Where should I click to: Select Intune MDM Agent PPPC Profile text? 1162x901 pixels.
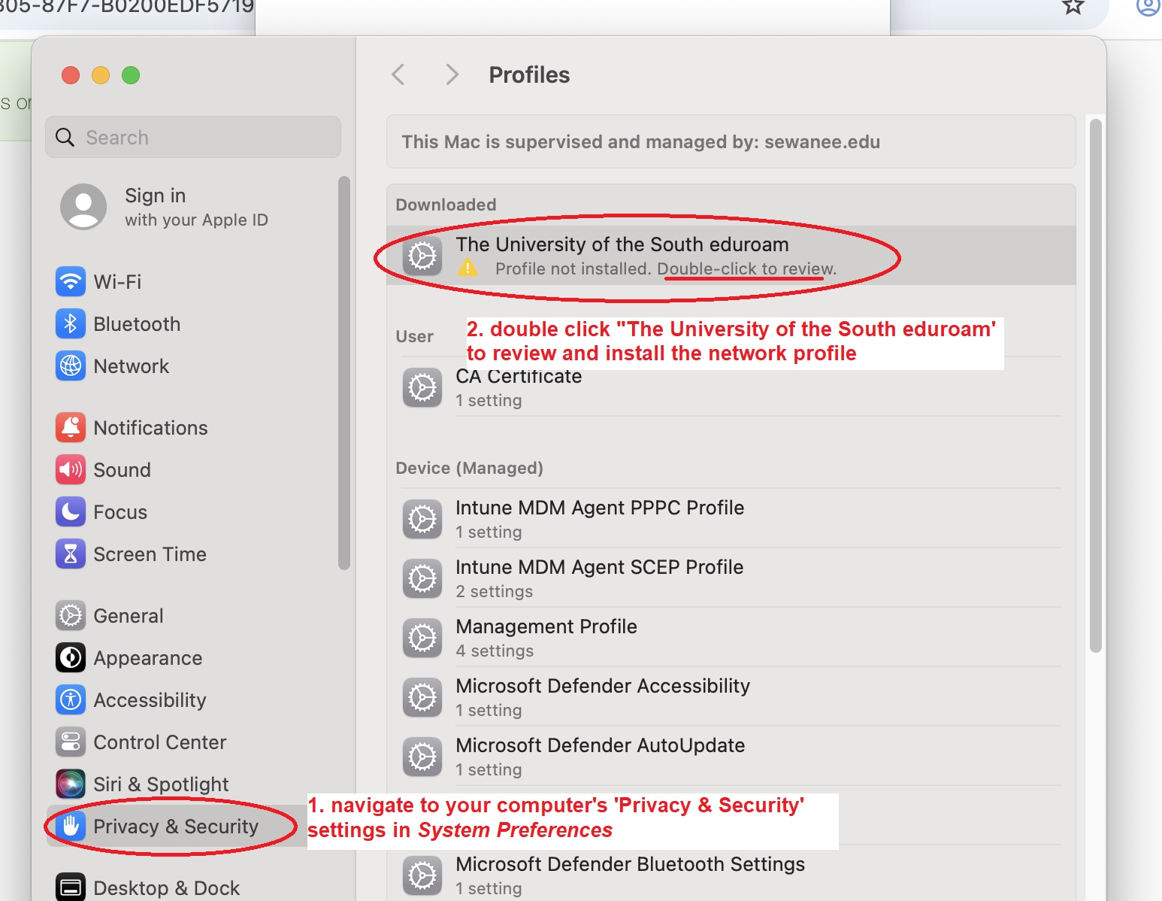[x=600, y=508]
